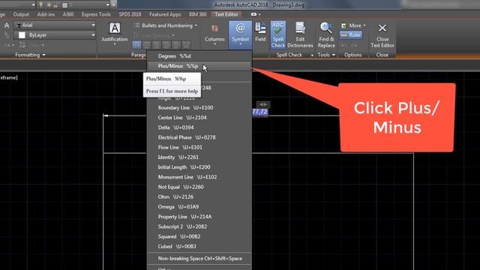Image resolution: width=480 pixels, height=270 pixels.
Task: Open the Spell Check settings launcher arrow
Action: pos(312,55)
